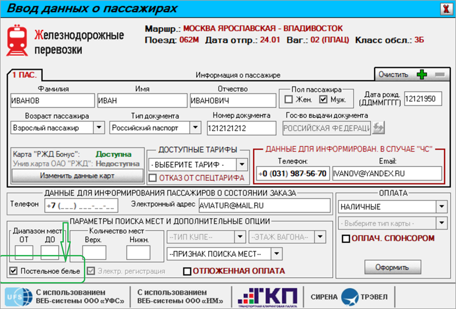The width and height of the screenshot is (456, 309).
Task: Select the 1 ПАС. passenger tab
Action: click(24, 75)
